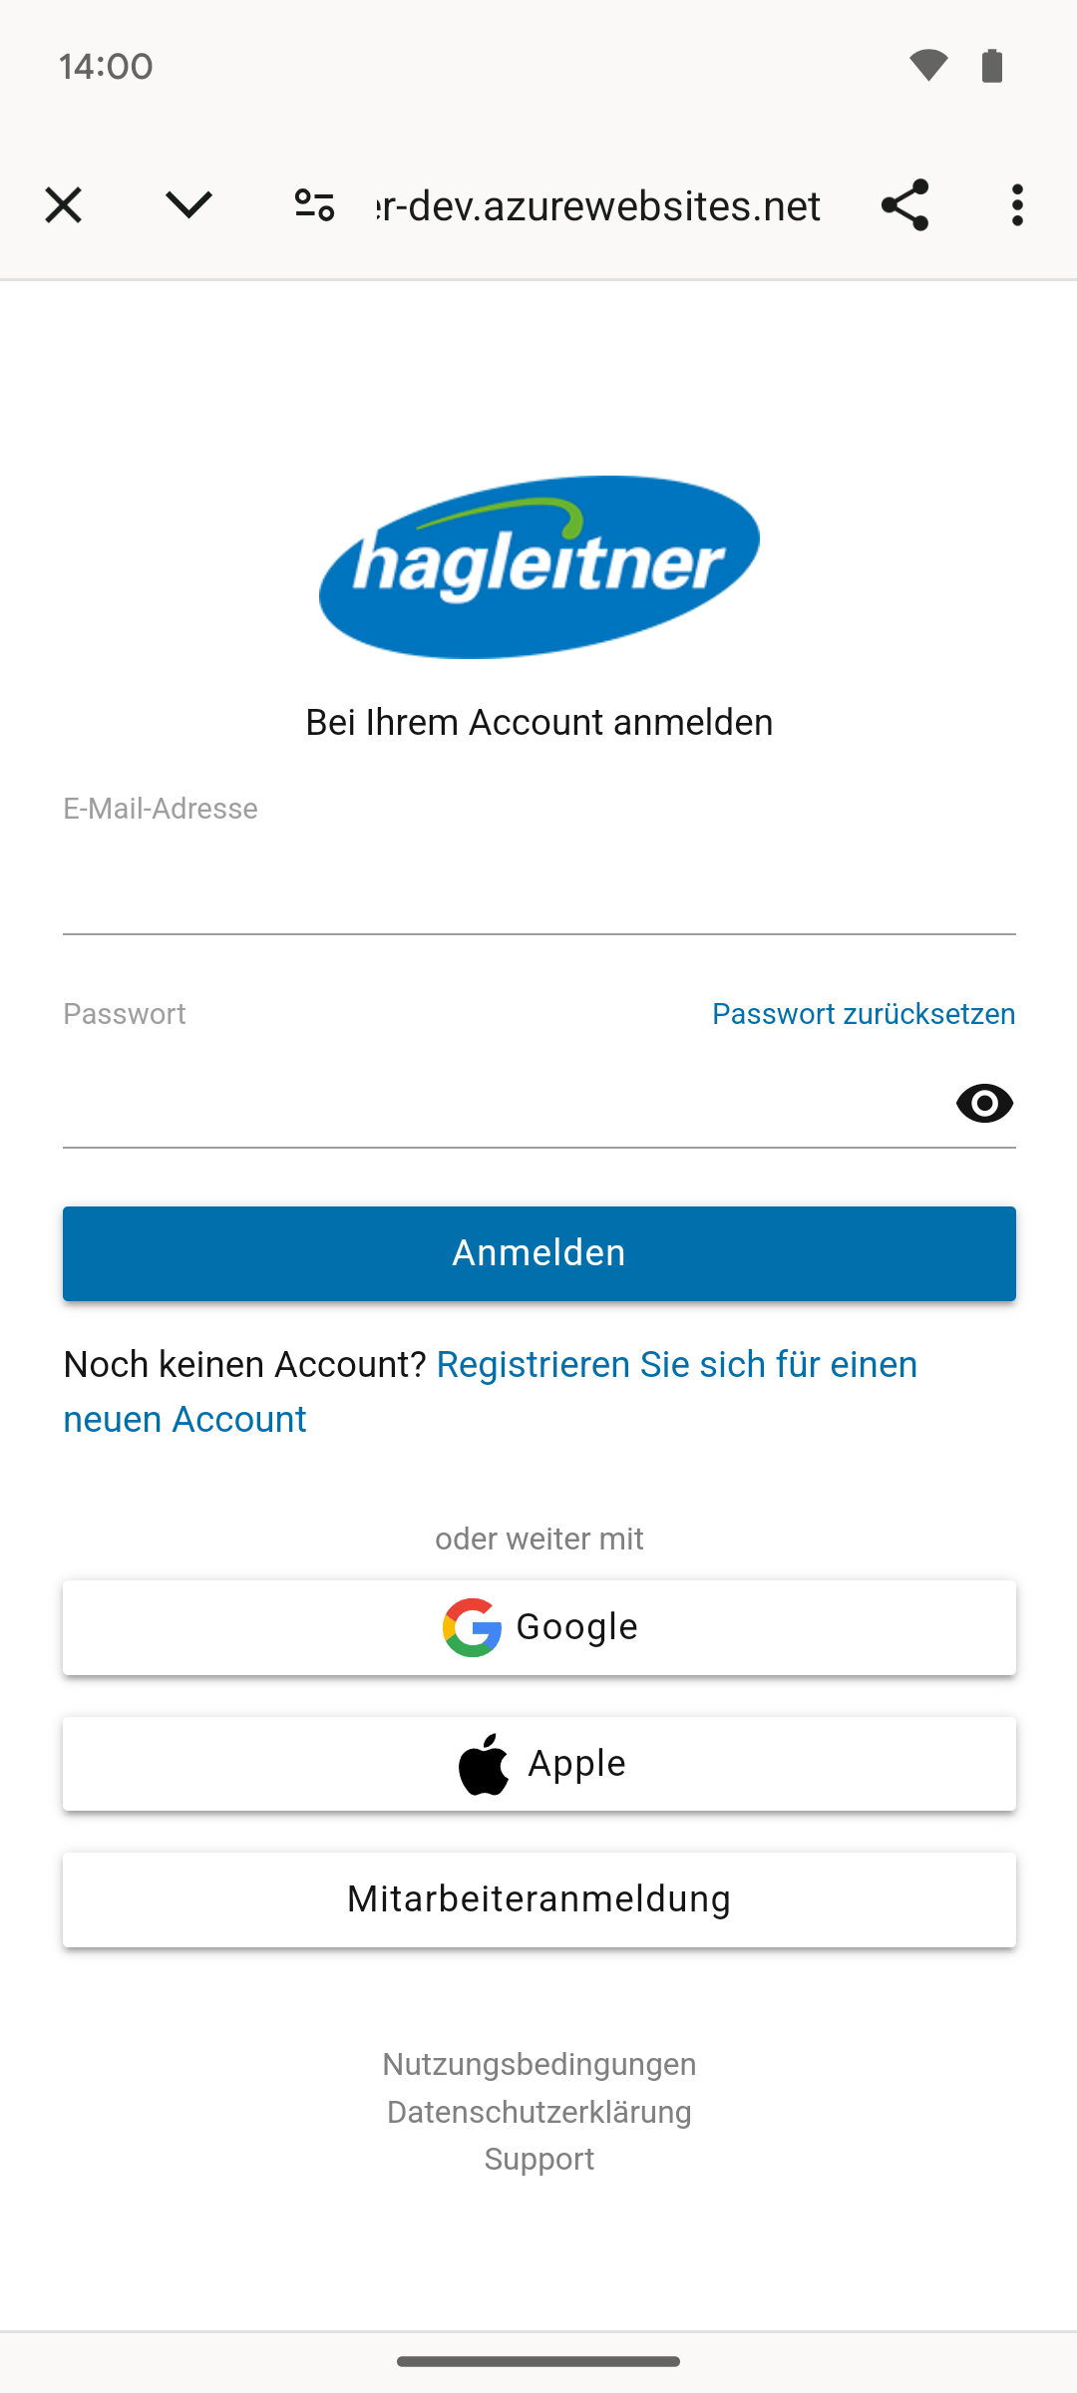
Task: Toggle password visibility eye icon
Action: point(984,1104)
